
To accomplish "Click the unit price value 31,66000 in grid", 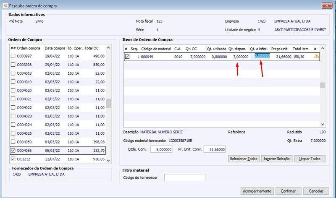I will [284, 57].
